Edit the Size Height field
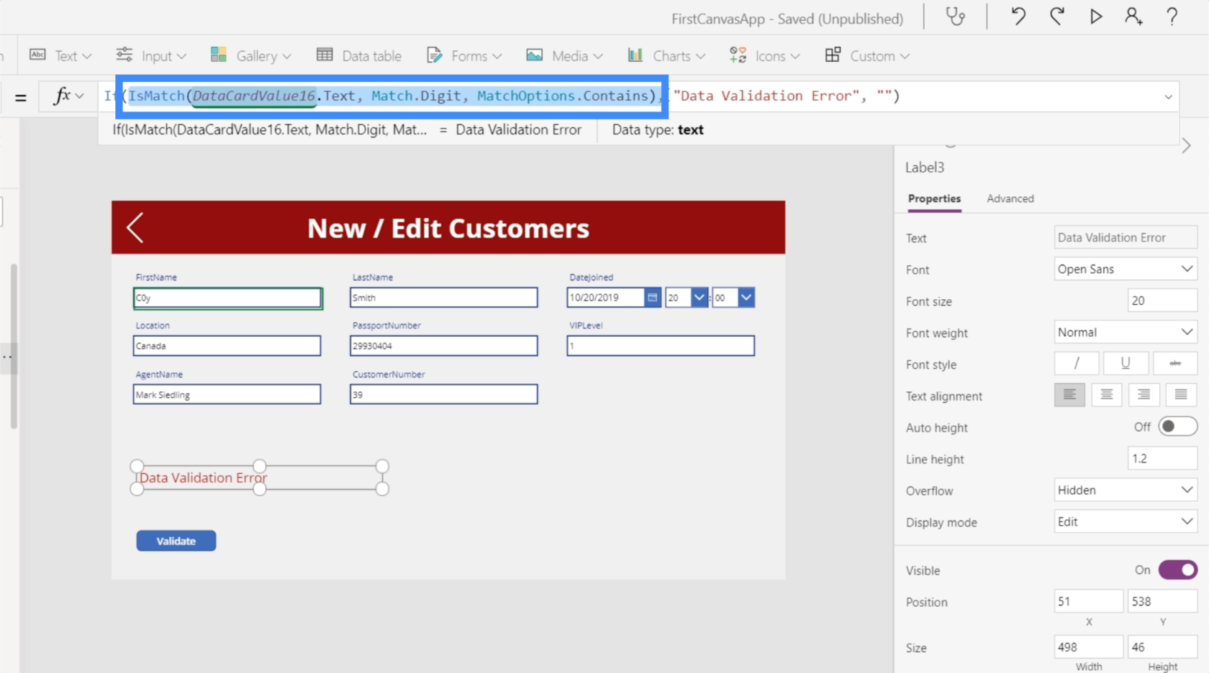This screenshot has height=673, width=1209. tap(1162, 647)
